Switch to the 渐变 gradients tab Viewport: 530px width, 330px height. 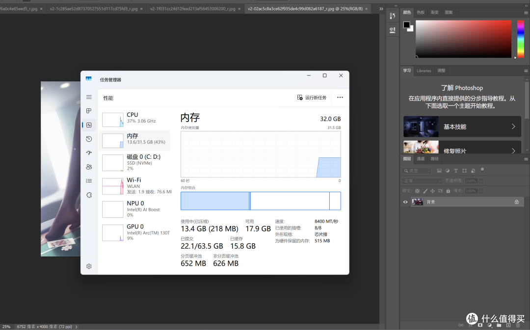coord(434,12)
